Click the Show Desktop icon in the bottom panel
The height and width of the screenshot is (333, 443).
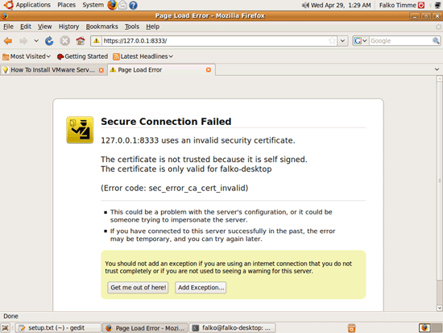6,328
